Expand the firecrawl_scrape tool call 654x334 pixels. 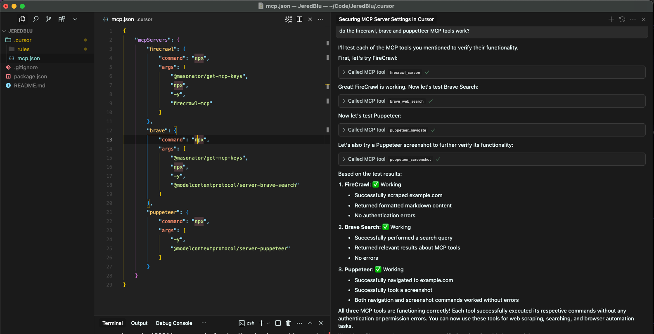click(492, 72)
